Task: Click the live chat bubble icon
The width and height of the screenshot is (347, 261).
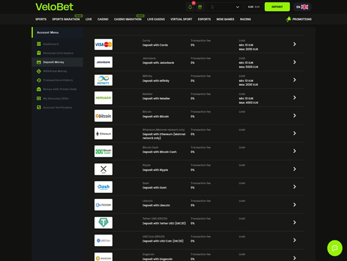Action: click(x=335, y=248)
